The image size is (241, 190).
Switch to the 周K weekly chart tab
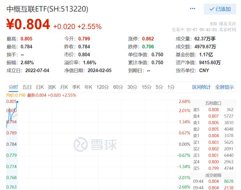point(53,87)
